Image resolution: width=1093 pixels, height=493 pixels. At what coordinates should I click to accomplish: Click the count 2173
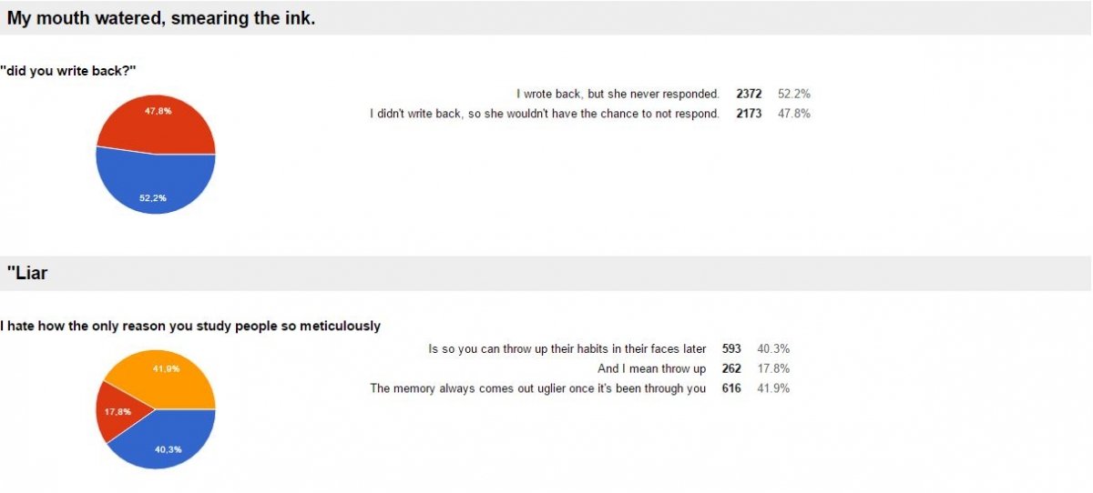[x=749, y=114]
